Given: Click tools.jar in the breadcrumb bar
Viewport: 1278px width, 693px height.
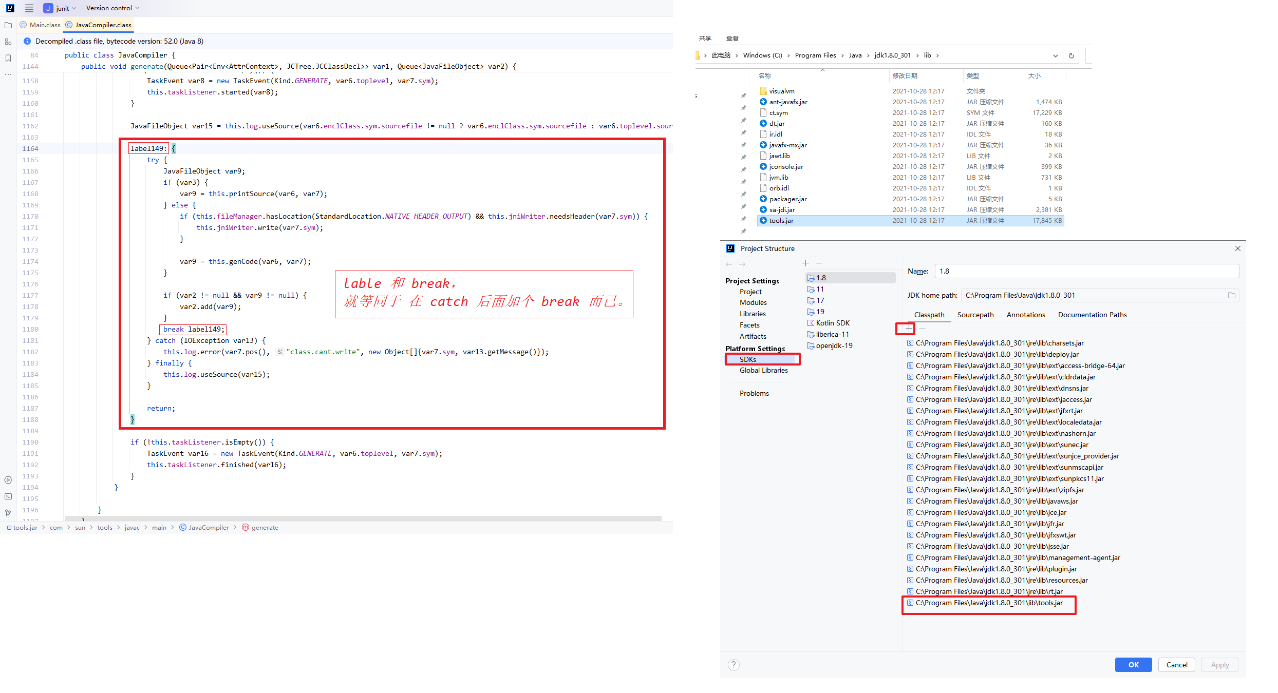Looking at the screenshot, I should [22, 527].
